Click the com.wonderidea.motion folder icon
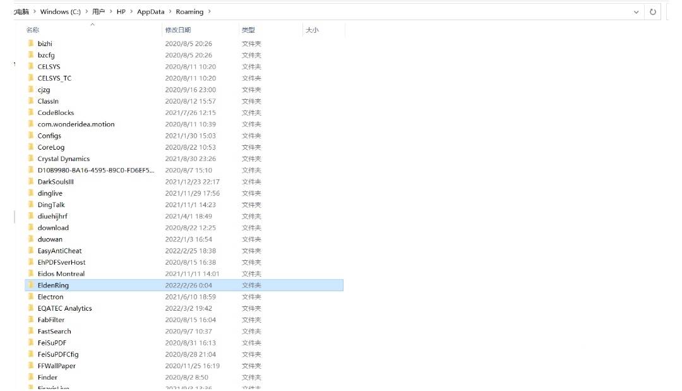Screen dimensions: 682x391 (30, 124)
